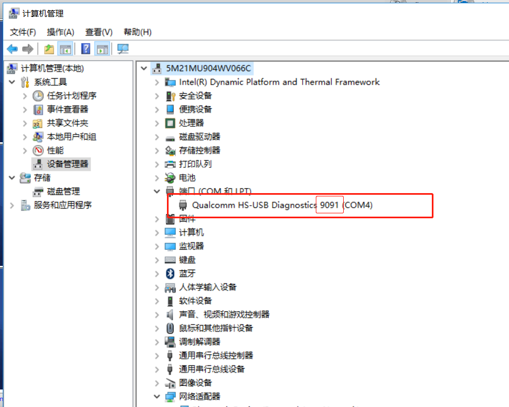This screenshot has width=509, height=407.
Task: Click the scan for hardware changes icon
Action: click(123, 49)
